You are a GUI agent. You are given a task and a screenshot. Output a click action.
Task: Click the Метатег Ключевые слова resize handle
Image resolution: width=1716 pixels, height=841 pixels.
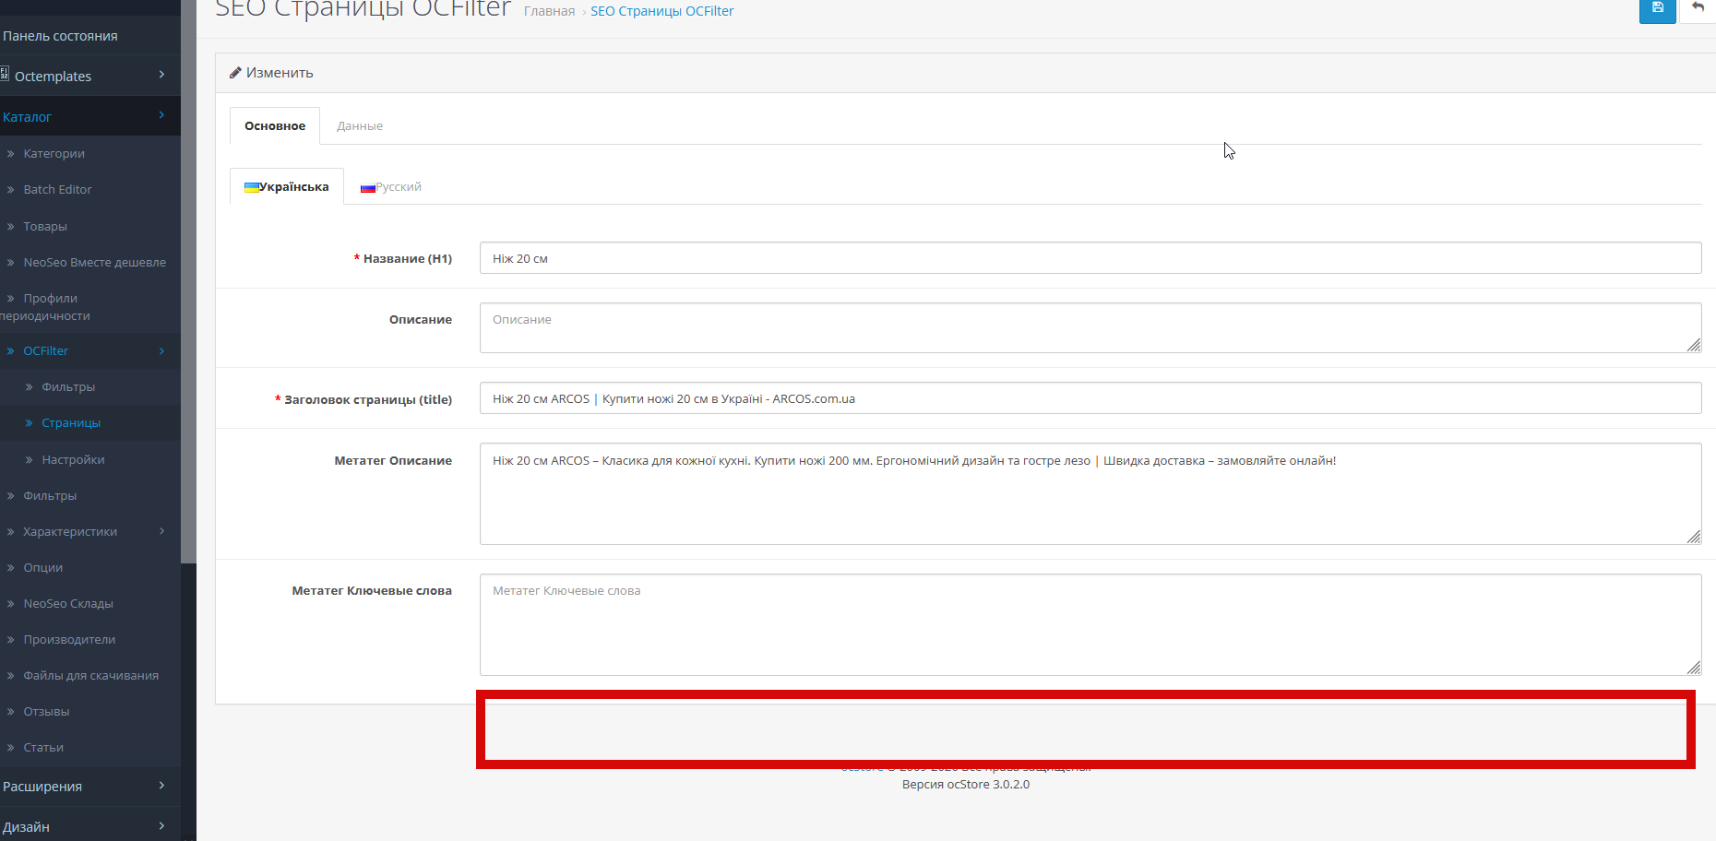click(x=1694, y=668)
